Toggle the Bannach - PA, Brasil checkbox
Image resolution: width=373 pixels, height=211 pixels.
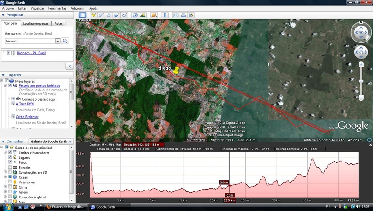click(8, 53)
